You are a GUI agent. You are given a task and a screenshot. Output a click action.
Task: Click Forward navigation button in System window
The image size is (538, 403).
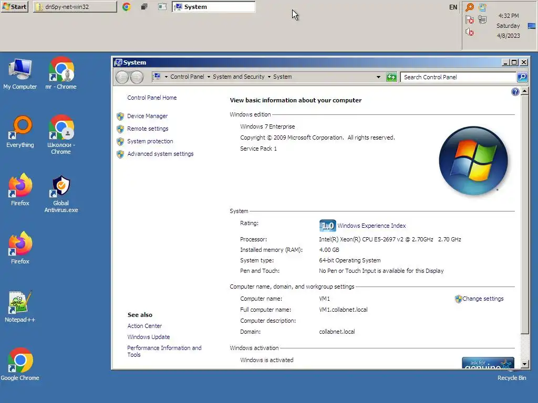click(137, 77)
